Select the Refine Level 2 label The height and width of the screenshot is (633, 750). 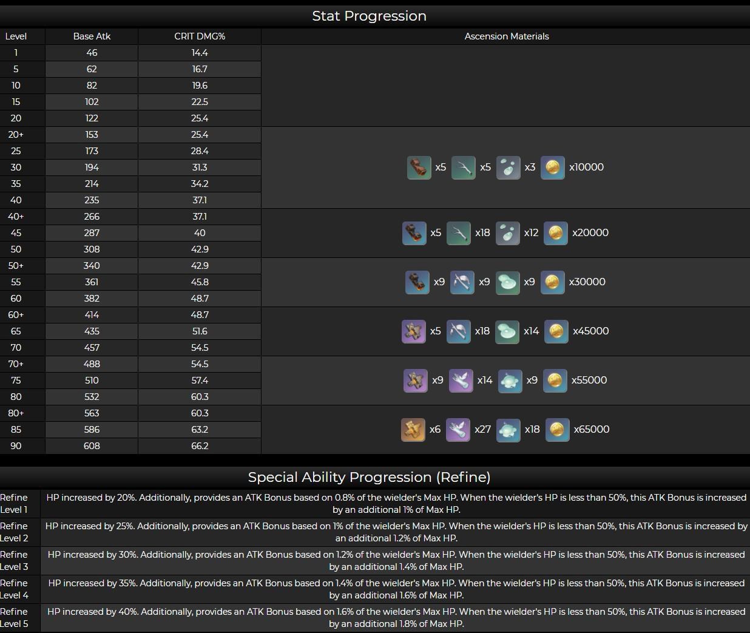pyautogui.click(x=14, y=532)
